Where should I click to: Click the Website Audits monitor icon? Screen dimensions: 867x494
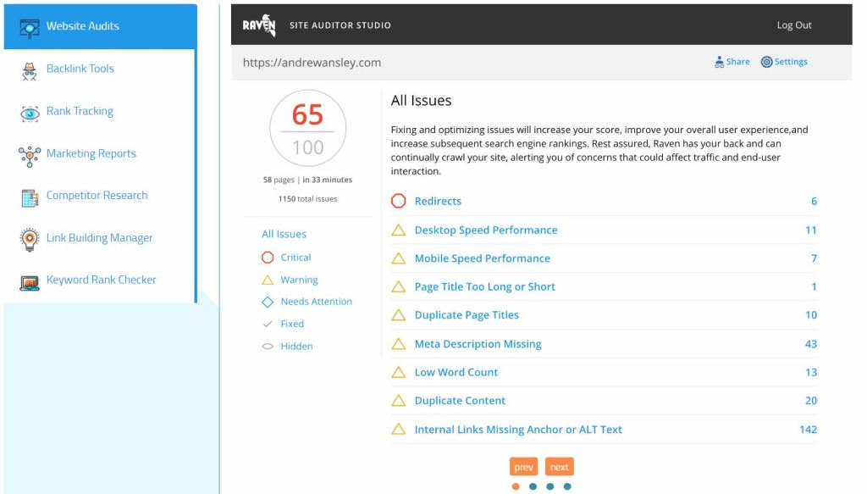[29, 27]
